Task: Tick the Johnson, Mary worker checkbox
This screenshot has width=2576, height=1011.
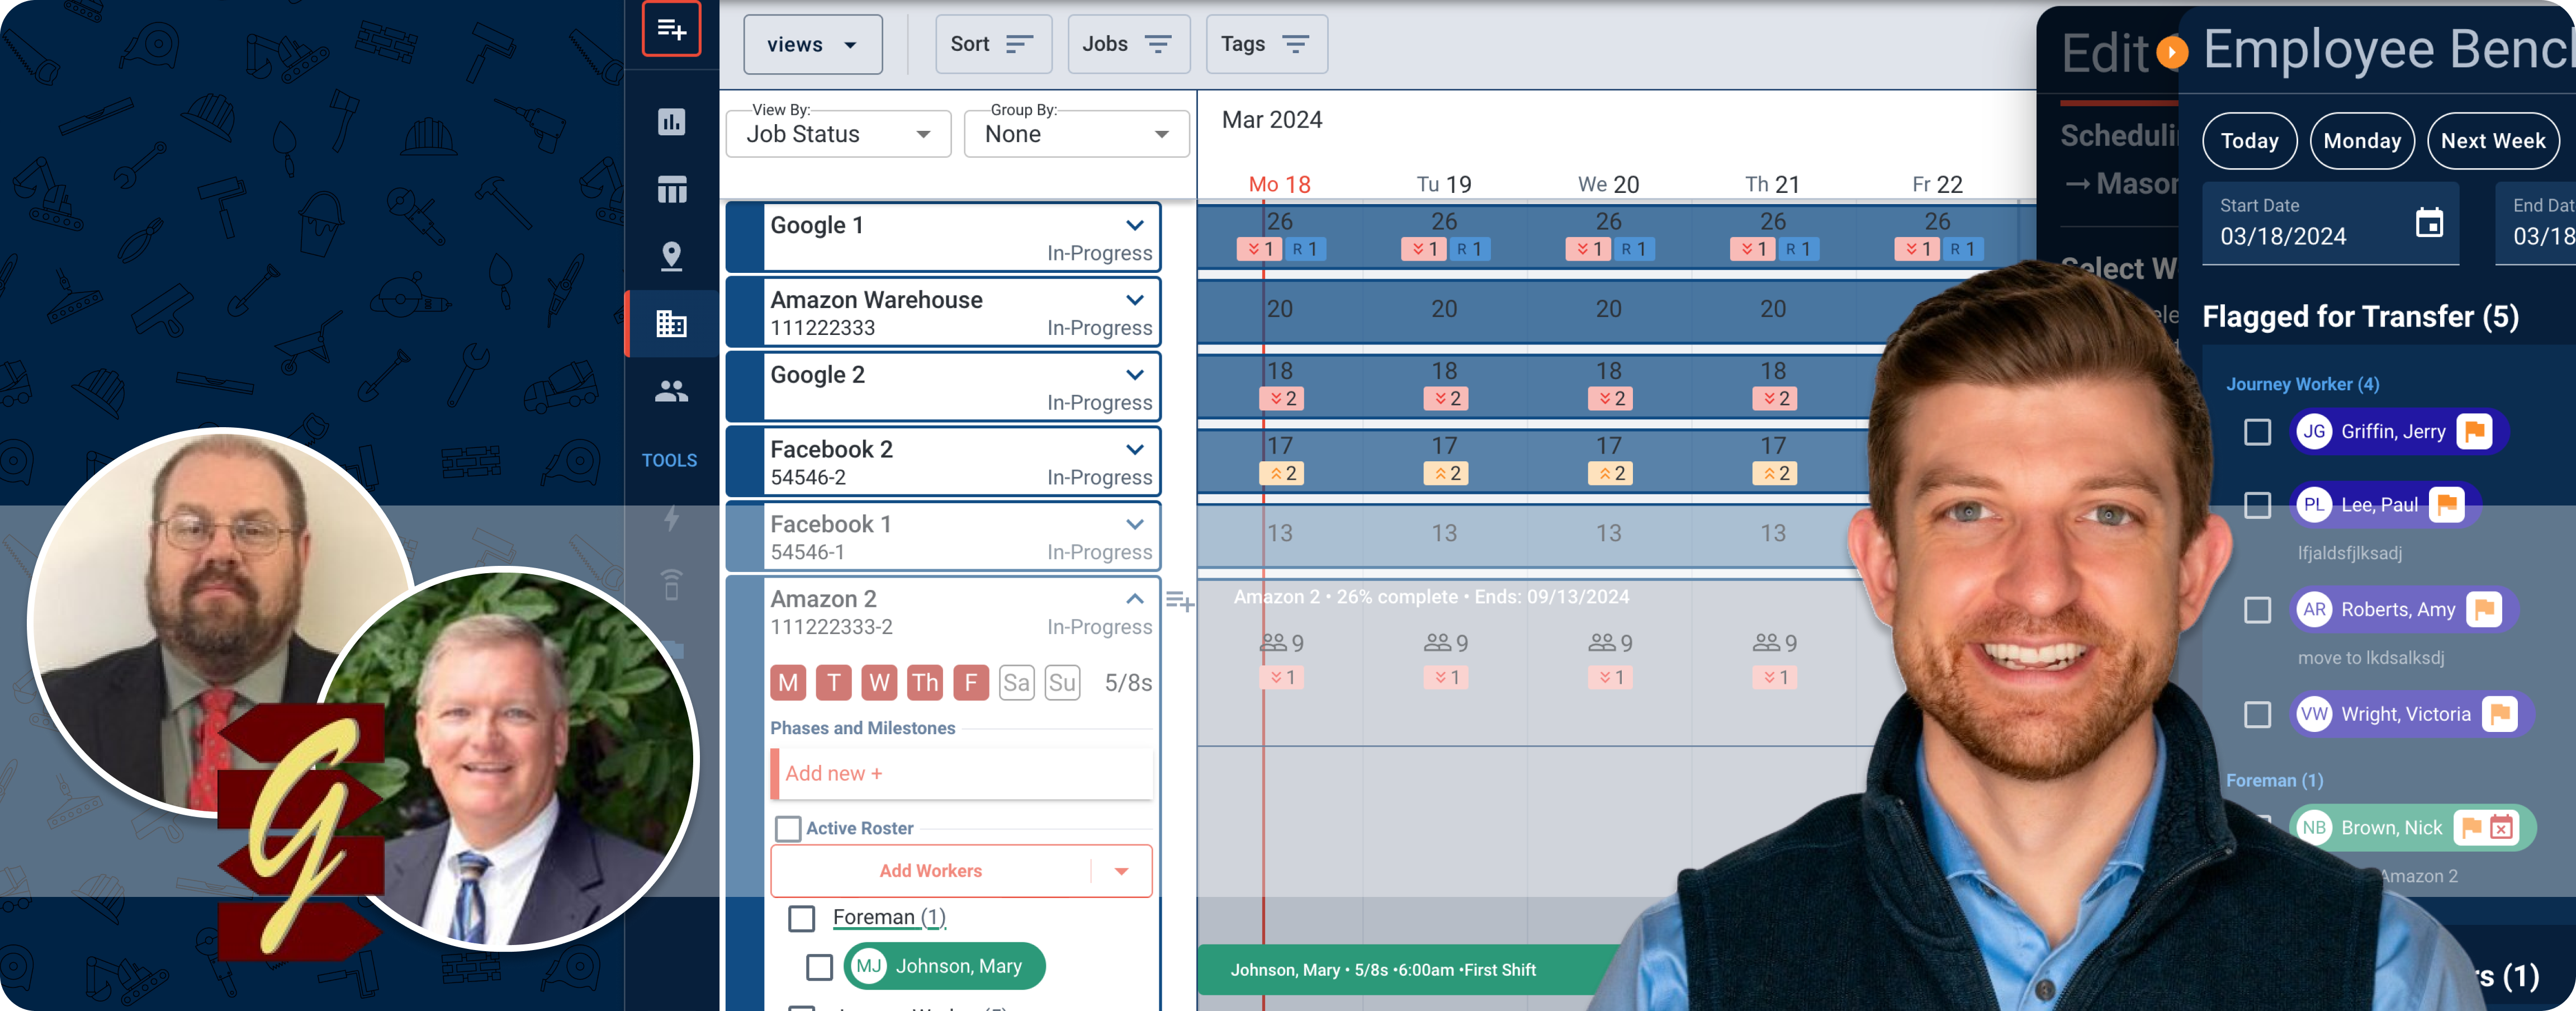Action: 819,966
